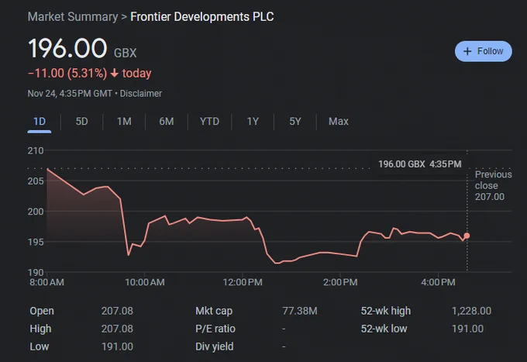The width and height of the screenshot is (527, 362).
Task: Click the 4:00 PM axis label
Action: pos(438,282)
